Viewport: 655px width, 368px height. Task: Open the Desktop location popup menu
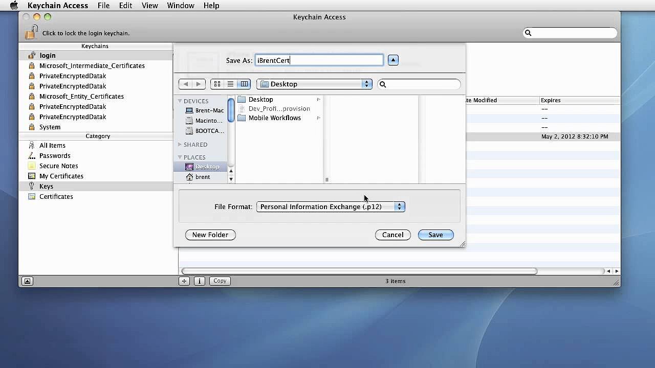pyautogui.click(x=314, y=84)
